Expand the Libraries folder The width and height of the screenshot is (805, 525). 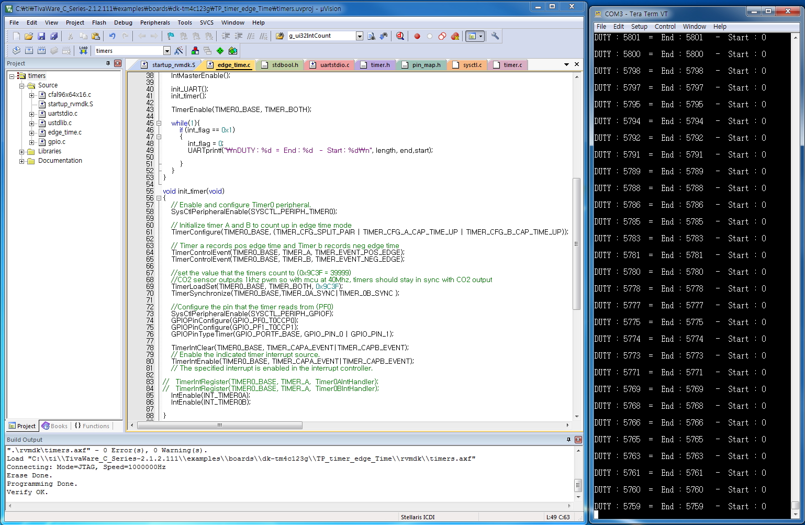pyautogui.click(x=21, y=151)
